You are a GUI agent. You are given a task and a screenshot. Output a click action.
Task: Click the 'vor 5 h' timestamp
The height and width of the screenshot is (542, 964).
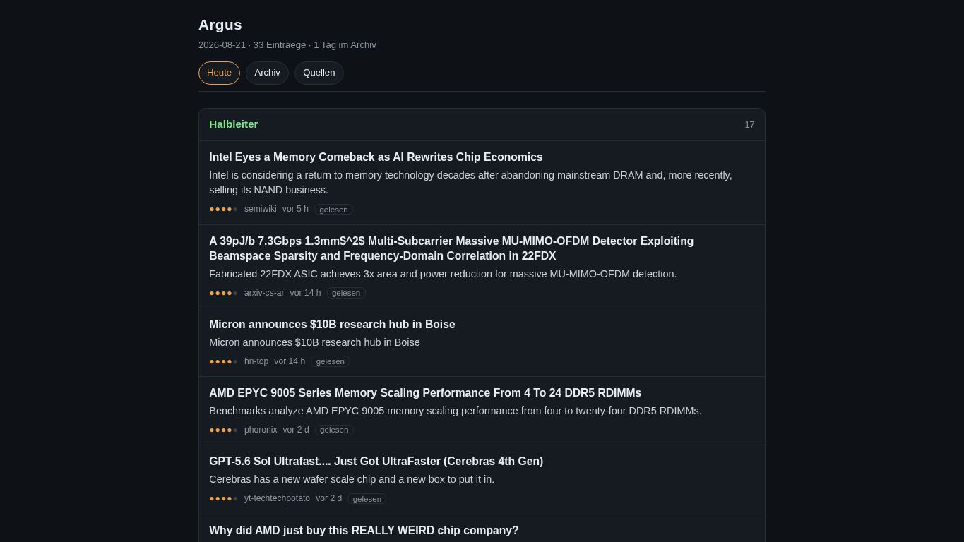pos(295,209)
